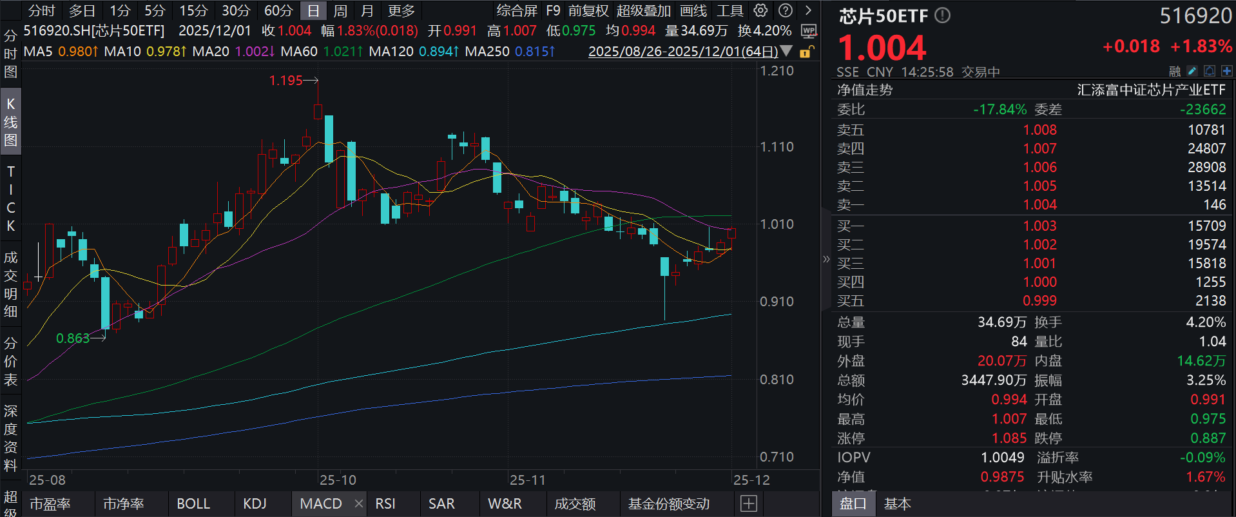This screenshot has height=517, width=1236.
Task: Add a new indicator with plus box
Action: point(748,503)
